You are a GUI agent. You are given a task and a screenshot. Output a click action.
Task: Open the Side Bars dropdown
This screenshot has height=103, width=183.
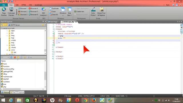pos(69,12)
